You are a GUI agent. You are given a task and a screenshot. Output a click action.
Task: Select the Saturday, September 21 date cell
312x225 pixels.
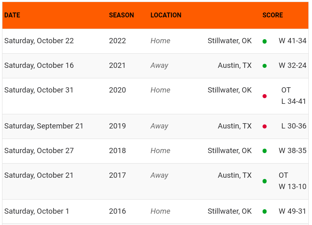[x=44, y=126]
